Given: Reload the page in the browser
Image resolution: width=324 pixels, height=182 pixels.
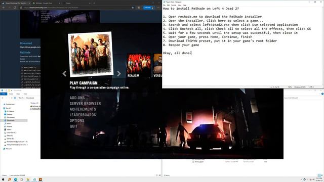Looking at the screenshot, I should (x=15, y=8).
